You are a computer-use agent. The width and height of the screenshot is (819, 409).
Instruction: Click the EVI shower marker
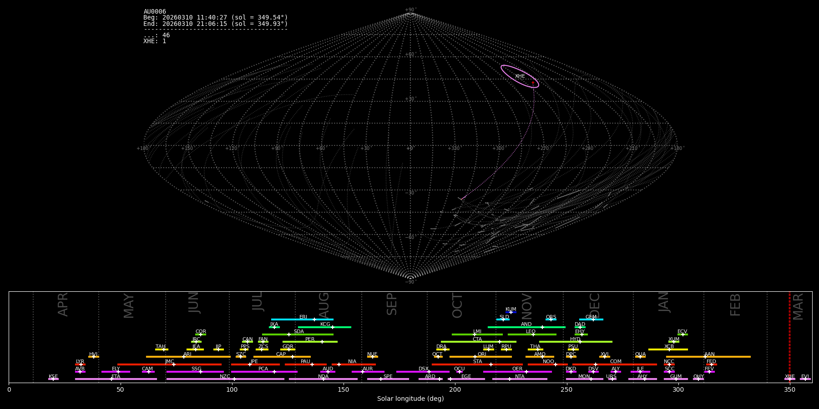click(x=805, y=379)
